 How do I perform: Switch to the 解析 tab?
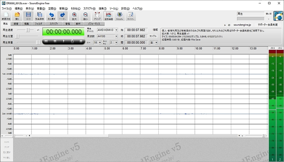coord(78,24)
